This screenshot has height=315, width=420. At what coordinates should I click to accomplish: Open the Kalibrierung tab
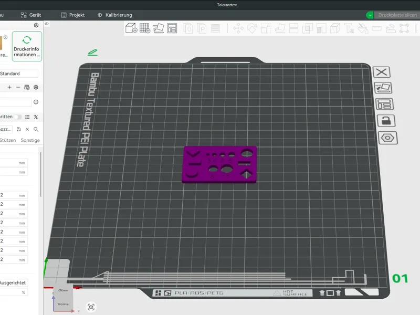(x=114, y=15)
